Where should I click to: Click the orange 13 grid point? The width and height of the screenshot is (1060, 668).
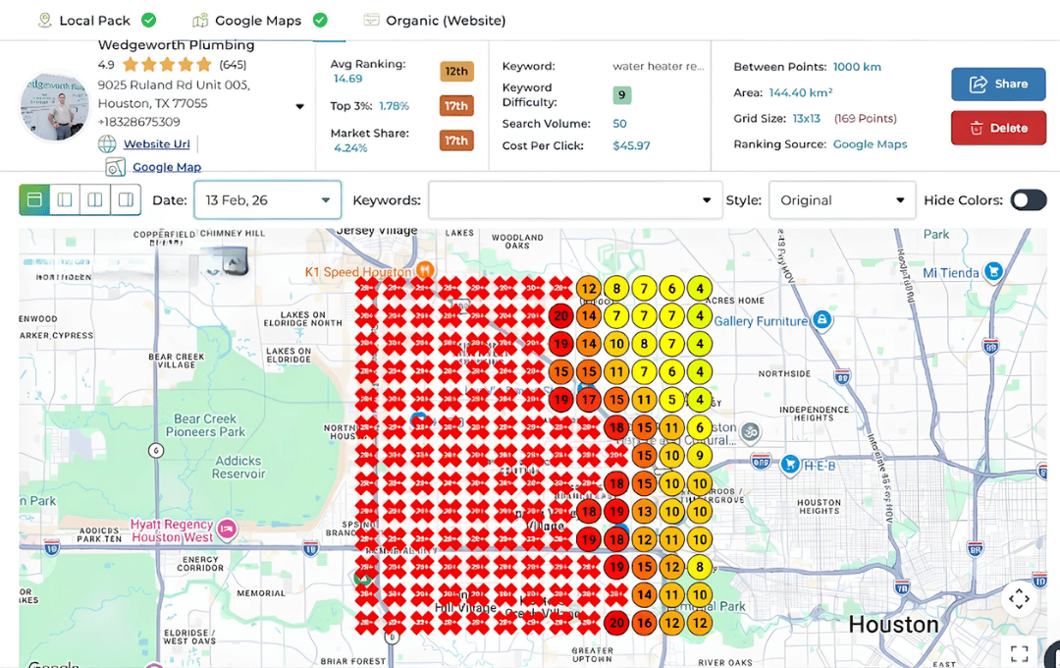[x=644, y=512]
